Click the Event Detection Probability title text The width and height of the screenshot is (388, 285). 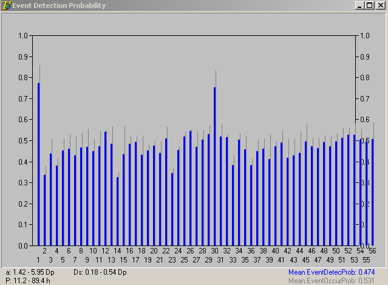59,5
